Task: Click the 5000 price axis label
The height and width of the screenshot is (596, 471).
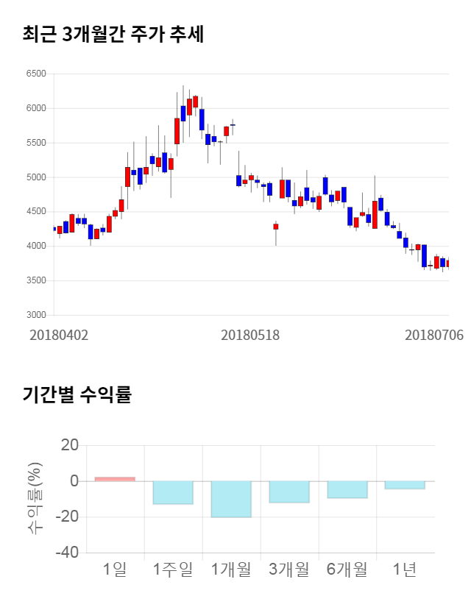Action: pos(36,177)
